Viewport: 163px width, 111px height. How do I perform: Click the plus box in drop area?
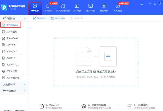tap(108, 56)
